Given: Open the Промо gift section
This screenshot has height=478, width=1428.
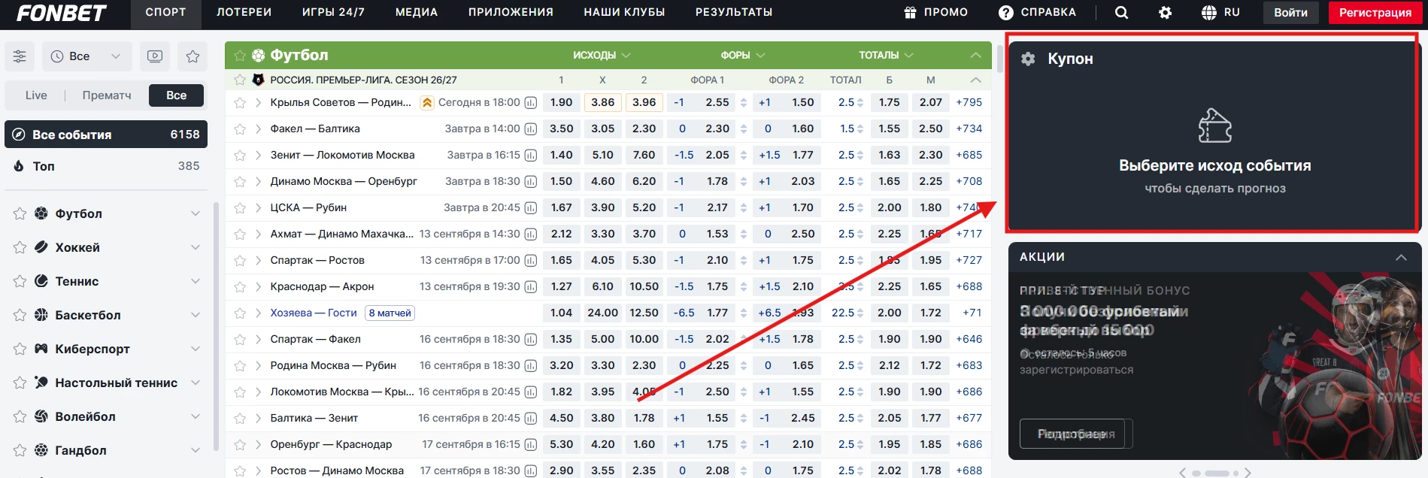Looking at the screenshot, I should click(935, 13).
